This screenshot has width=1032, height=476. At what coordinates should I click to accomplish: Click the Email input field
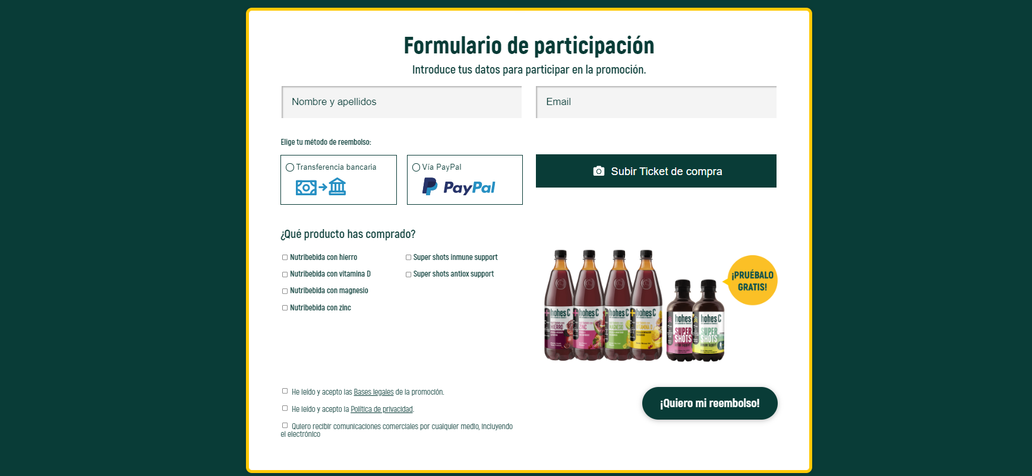pyautogui.click(x=656, y=102)
